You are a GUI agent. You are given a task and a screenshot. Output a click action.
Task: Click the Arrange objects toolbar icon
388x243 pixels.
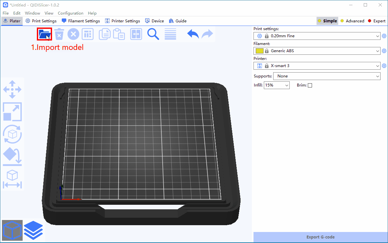click(x=87, y=34)
